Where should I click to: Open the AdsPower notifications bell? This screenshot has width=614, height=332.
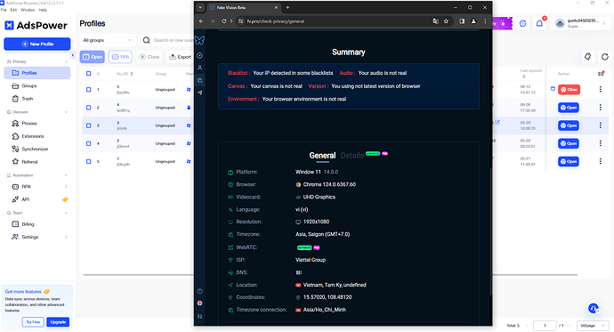click(539, 23)
